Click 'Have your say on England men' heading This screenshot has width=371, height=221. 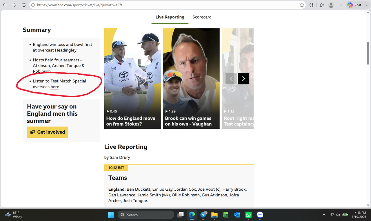pyautogui.click(x=52, y=114)
